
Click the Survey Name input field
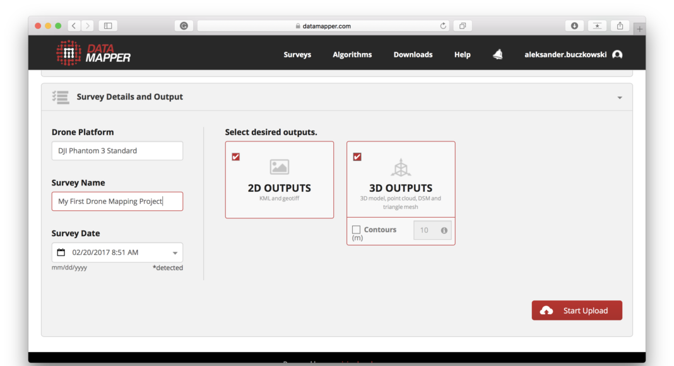117,201
